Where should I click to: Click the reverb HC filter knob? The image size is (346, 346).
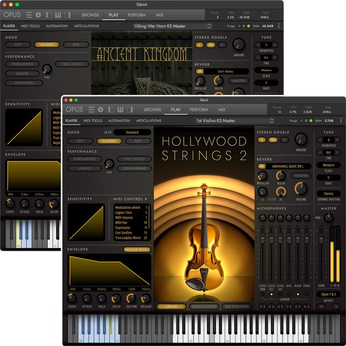(x=281, y=192)
